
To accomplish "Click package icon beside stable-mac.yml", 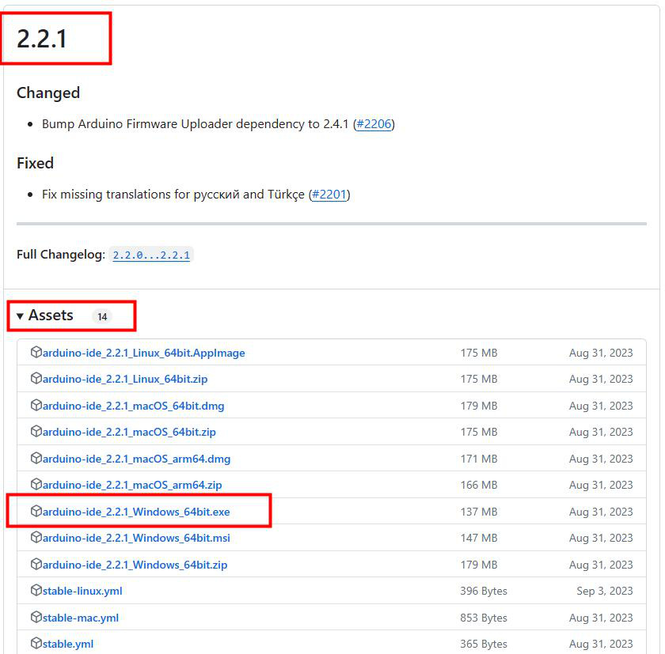I will pyautogui.click(x=36, y=617).
